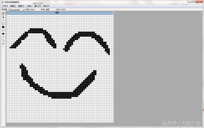Select the Pencil tool

[3, 13]
